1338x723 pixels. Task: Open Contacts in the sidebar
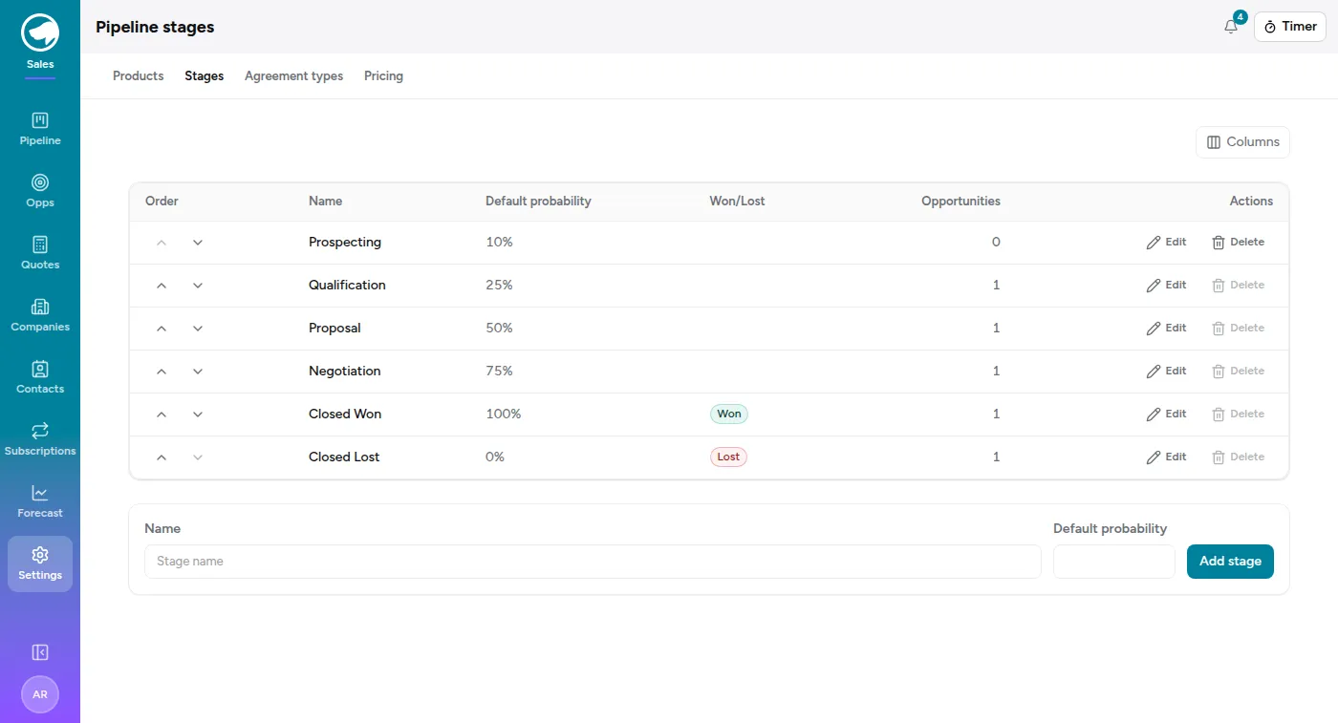(40, 378)
